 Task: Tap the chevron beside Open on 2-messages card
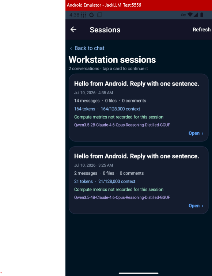(x=202, y=206)
